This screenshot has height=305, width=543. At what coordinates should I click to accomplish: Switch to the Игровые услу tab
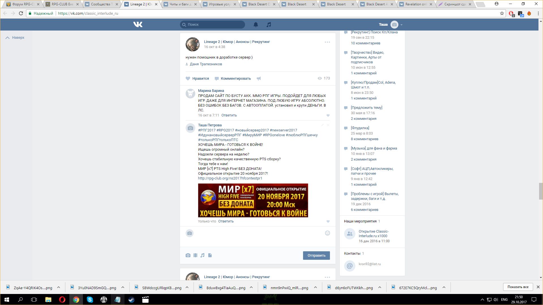click(x=220, y=4)
